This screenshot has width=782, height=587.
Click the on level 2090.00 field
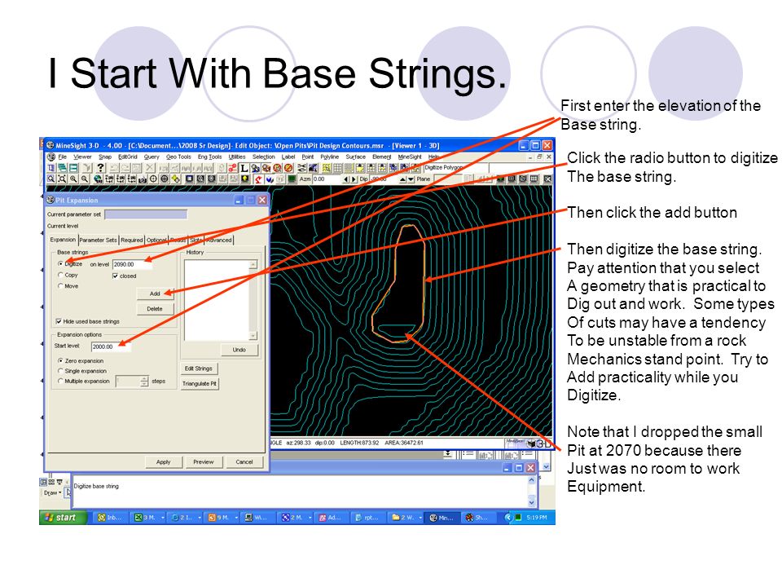[132, 264]
